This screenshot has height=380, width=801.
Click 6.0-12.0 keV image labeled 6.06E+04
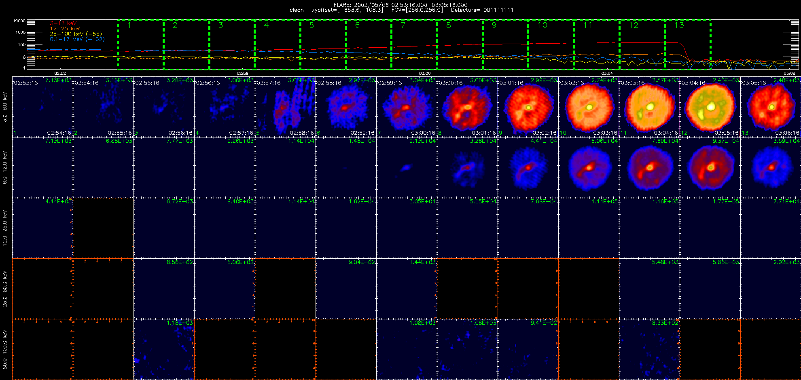pyautogui.click(x=589, y=167)
